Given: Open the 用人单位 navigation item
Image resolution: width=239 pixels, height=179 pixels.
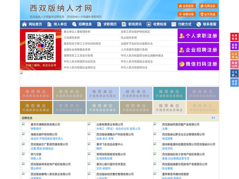Looking at the screenshot, I should pos(60,24).
